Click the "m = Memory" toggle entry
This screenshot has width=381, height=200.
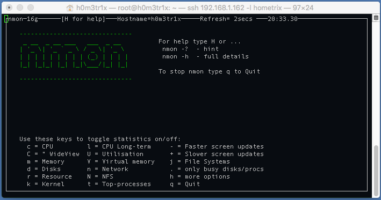pyautogui.click(x=46, y=162)
